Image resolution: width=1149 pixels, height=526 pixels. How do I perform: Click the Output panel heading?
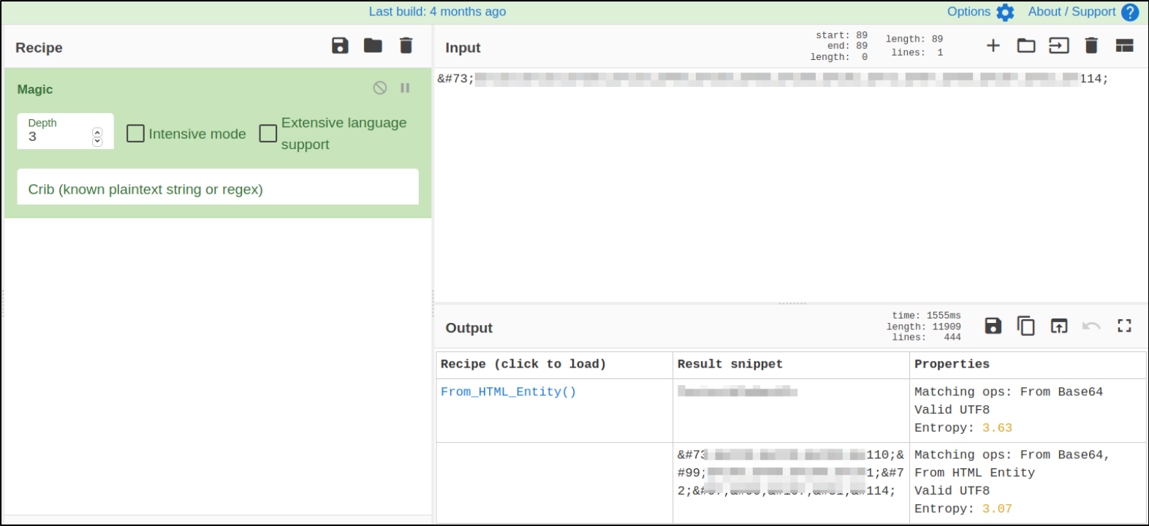coord(469,328)
